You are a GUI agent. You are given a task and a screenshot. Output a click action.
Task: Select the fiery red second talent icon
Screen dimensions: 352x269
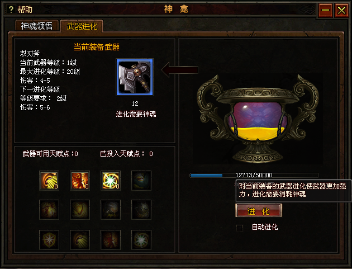click(x=80, y=181)
